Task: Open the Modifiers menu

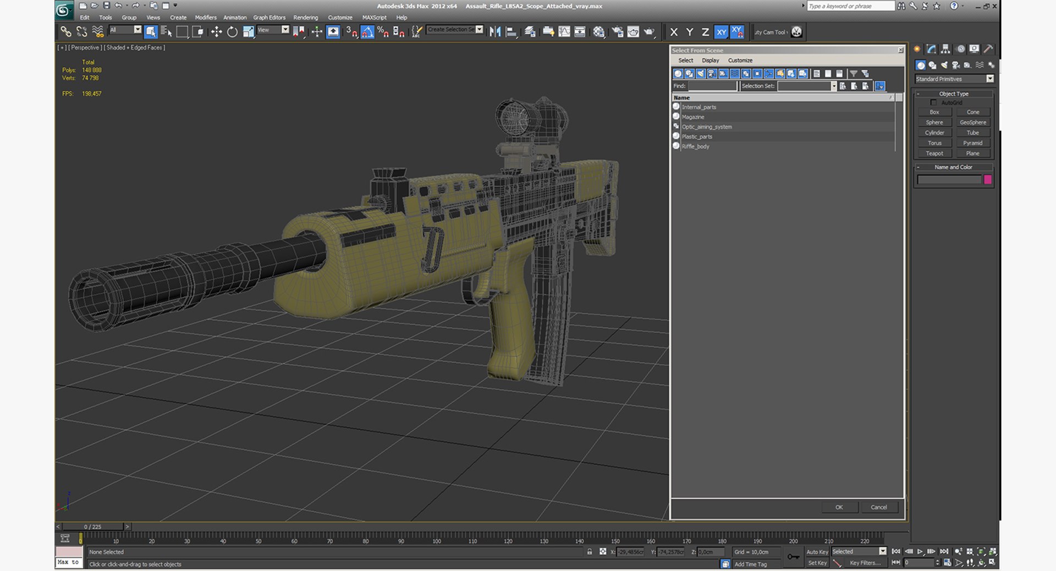Action: click(x=206, y=18)
